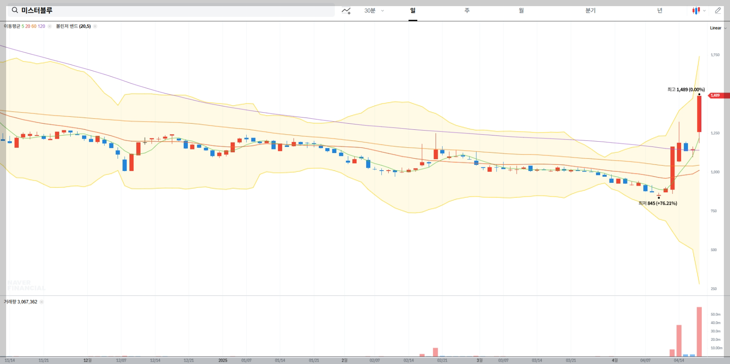Switch to the 일 (daily) tab
The image size is (730, 364).
point(413,11)
